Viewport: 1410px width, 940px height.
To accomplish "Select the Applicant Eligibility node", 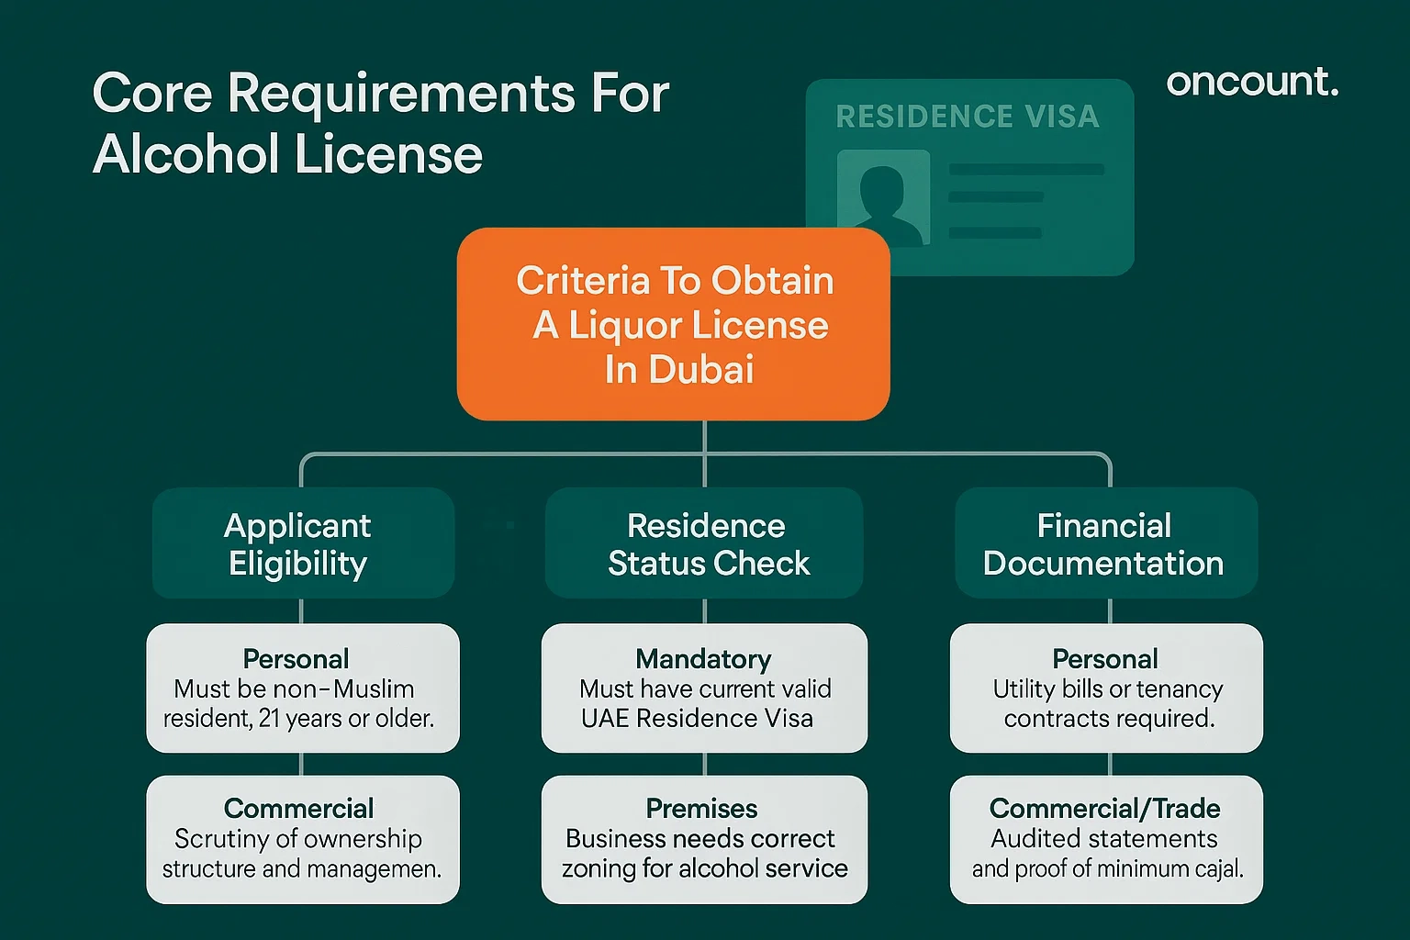I will [303, 543].
